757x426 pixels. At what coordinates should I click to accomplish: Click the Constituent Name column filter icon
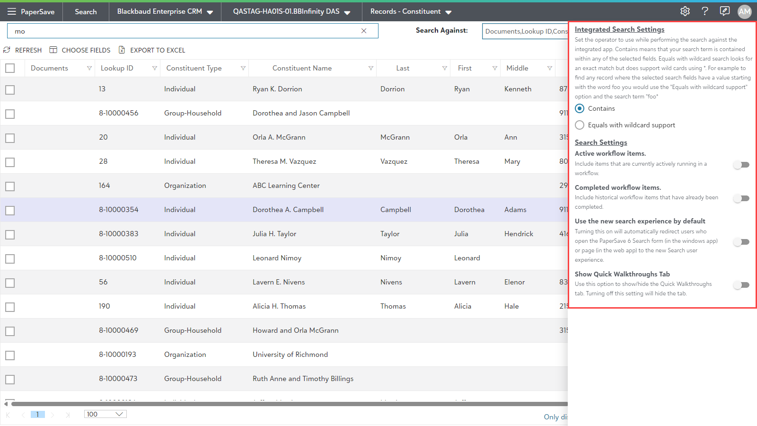pyautogui.click(x=371, y=68)
